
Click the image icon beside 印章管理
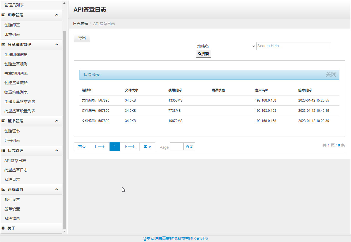[3, 15]
